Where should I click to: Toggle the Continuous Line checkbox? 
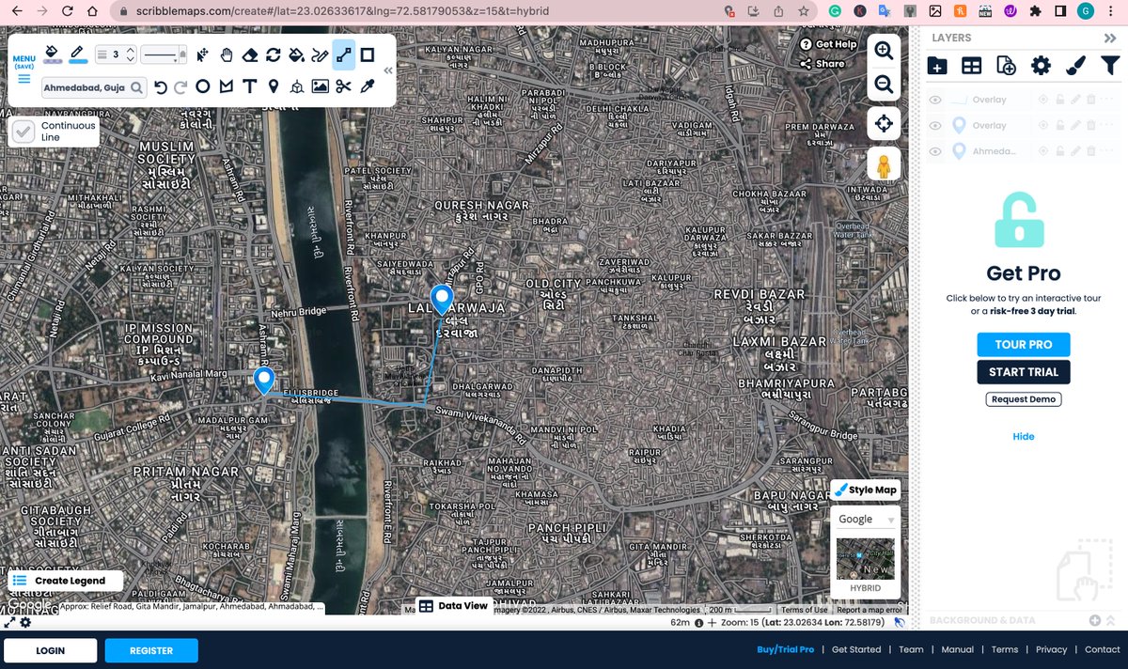[x=23, y=132]
